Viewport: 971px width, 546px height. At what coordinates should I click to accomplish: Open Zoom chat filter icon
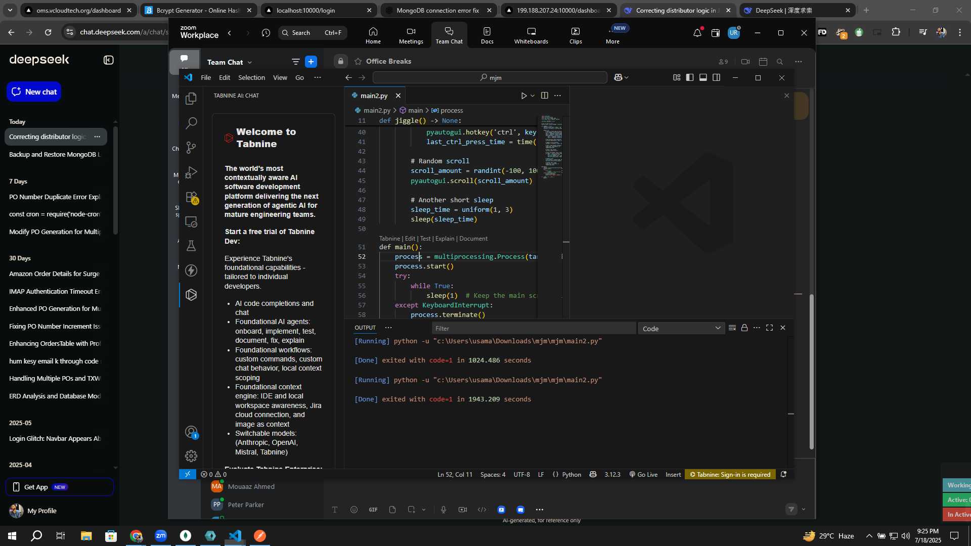295,62
